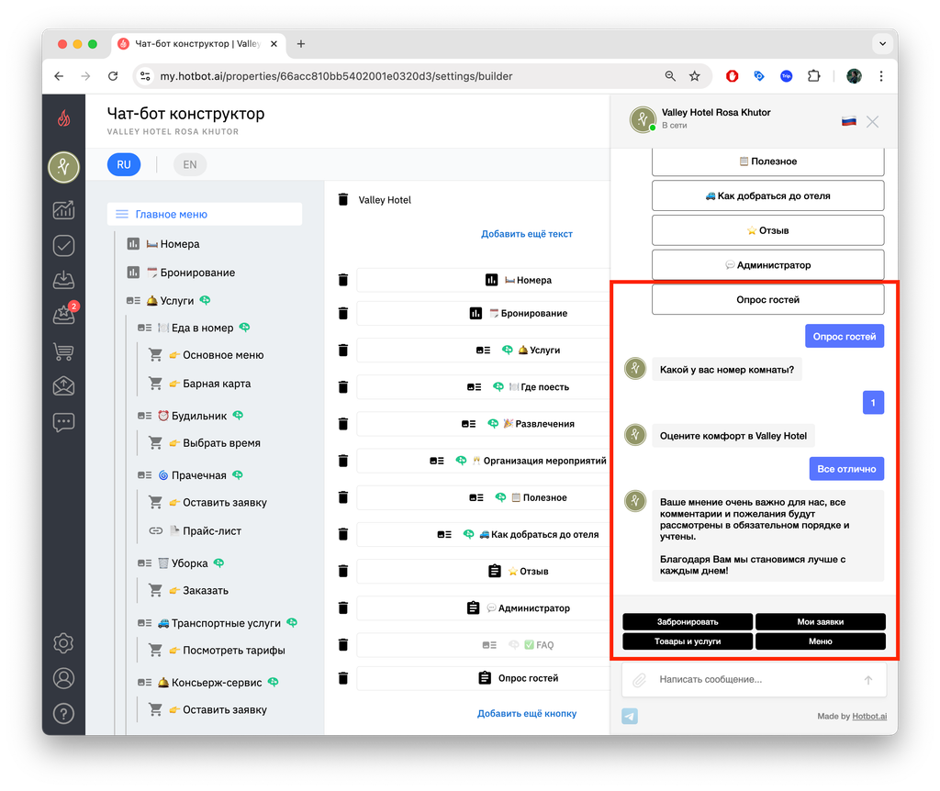The width and height of the screenshot is (940, 791).
Task: Switch to the EN language tab
Action: pos(189,165)
